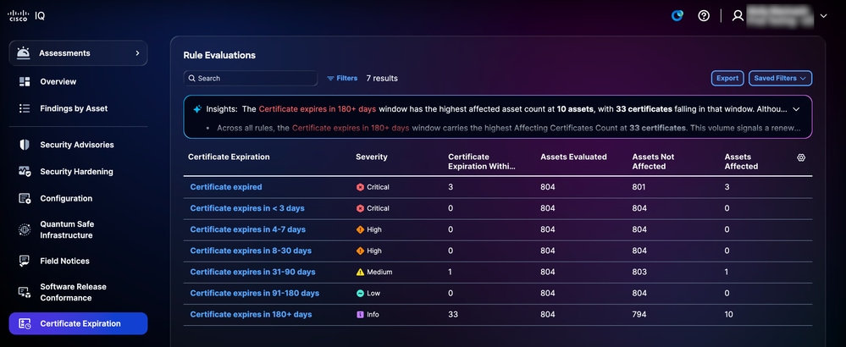Click the Security Hardening icon
Viewport: 846px width, 347px height.
point(25,171)
